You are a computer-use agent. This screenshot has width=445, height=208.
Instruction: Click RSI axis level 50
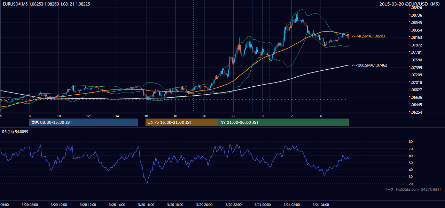tap(411, 163)
